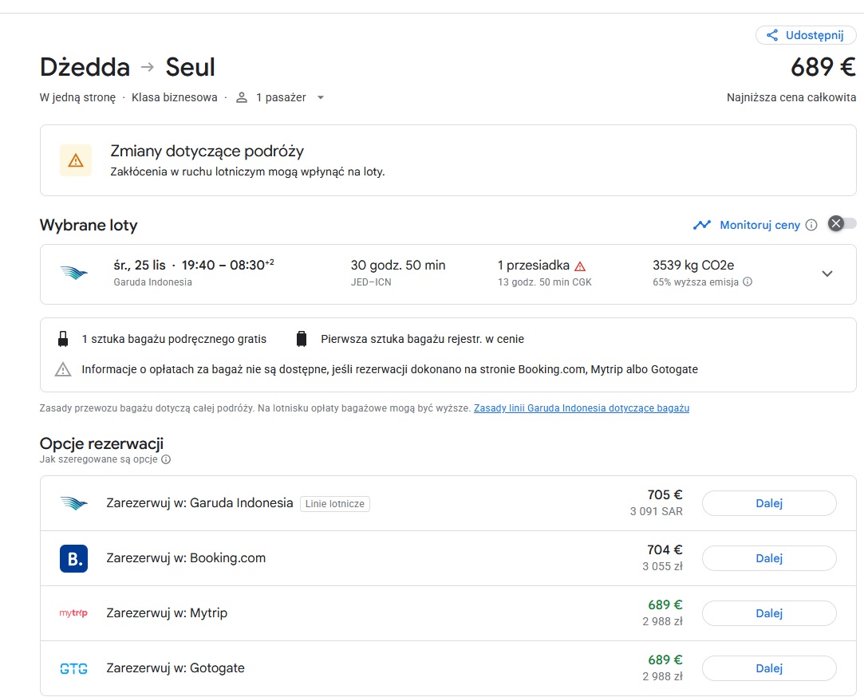Viewport: 864px width, 697px height.
Task: Click the Garuda Indonesia logo in booking options
Action: pos(74,503)
